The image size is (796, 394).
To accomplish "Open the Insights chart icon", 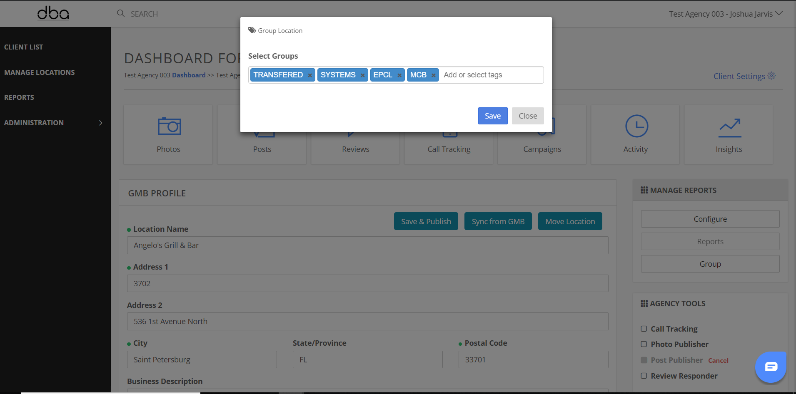I will click(729, 128).
